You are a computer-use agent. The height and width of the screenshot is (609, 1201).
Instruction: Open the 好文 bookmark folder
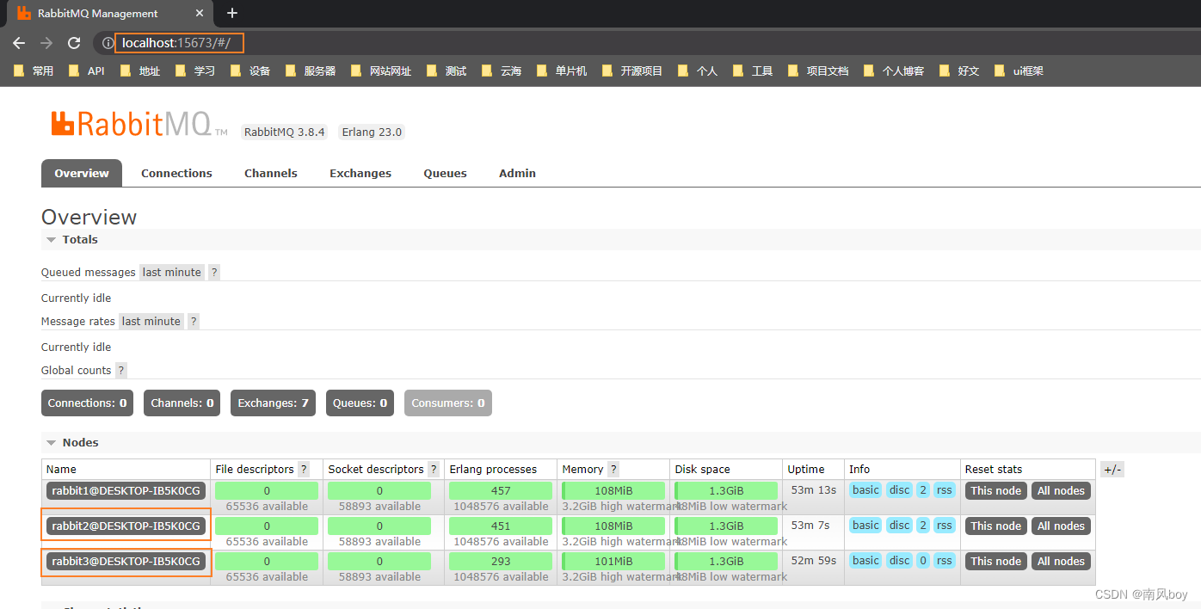pos(959,71)
